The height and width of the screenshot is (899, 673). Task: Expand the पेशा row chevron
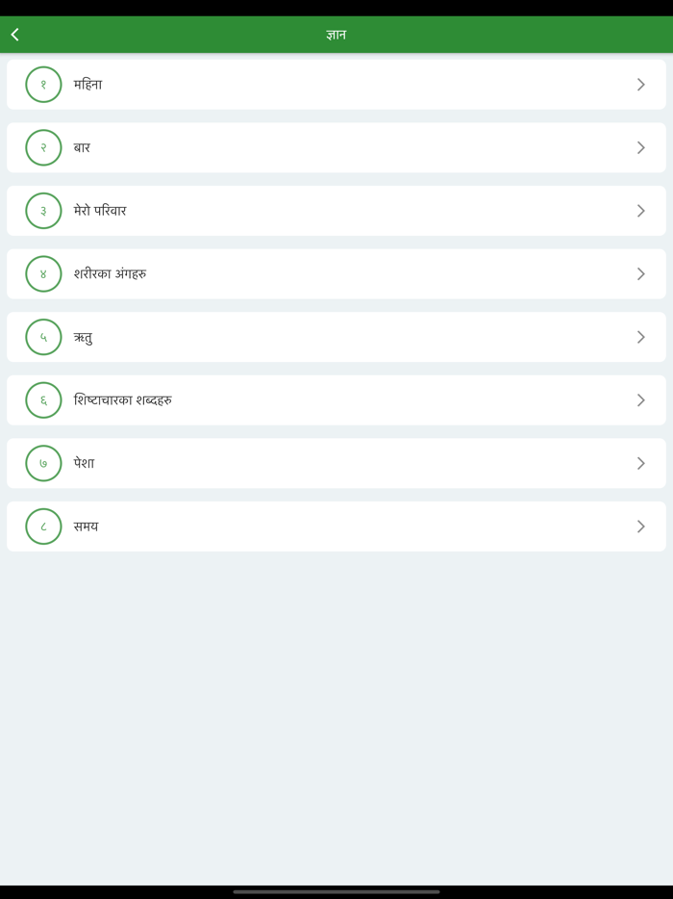pos(640,463)
